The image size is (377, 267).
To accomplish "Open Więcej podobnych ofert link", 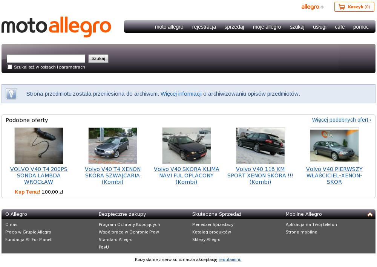I will click(342, 120).
